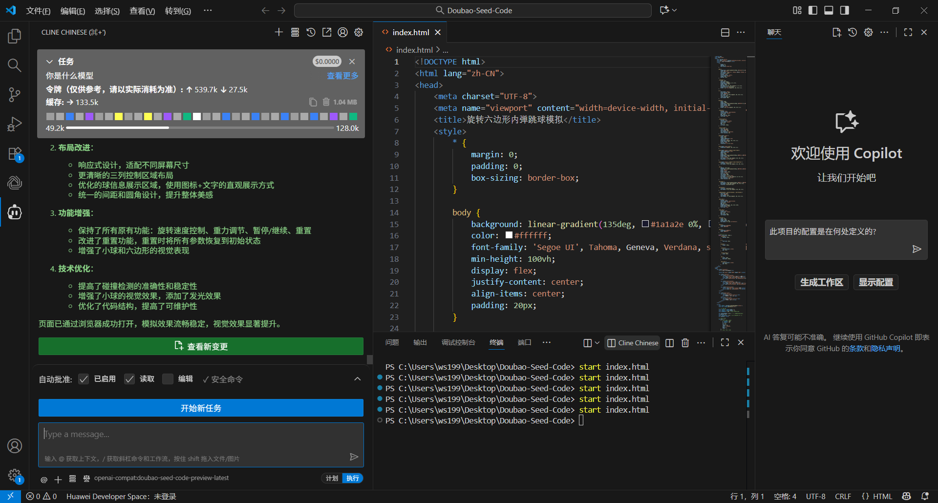The width and height of the screenshot is (938, 503).
Task: Kill terminal with trash icon
Action: [x=685, y=343]
